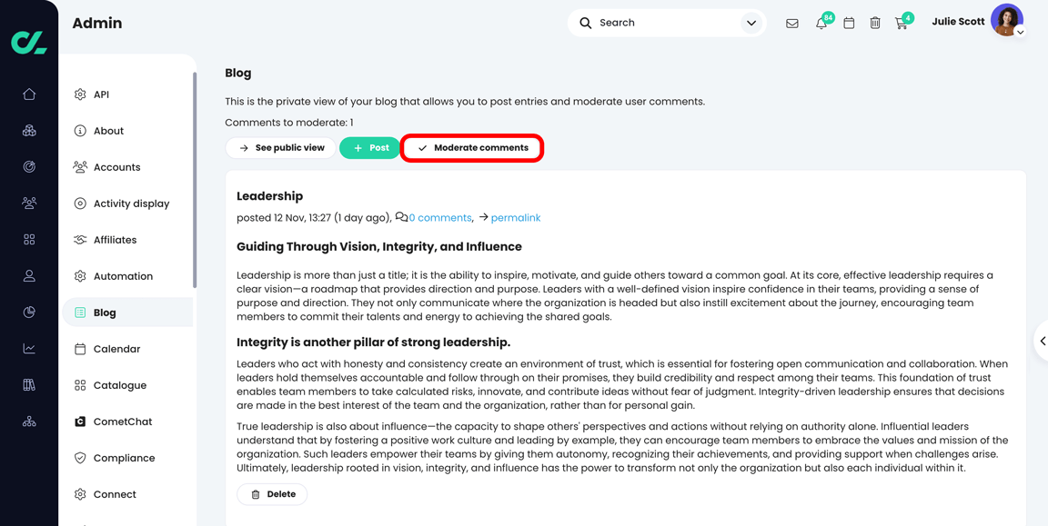Open the permalink link for Leadership post
Image resolution: width=1048 pixels, height=526 pixels.
[516, 217]
